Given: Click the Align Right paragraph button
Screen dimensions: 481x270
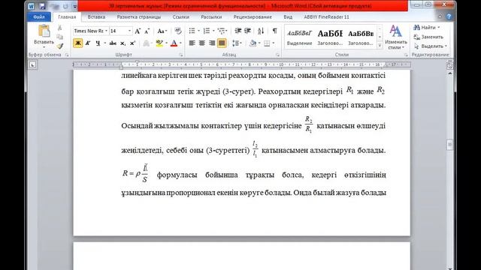Looking at the screenshot, I should pos(212,43).
